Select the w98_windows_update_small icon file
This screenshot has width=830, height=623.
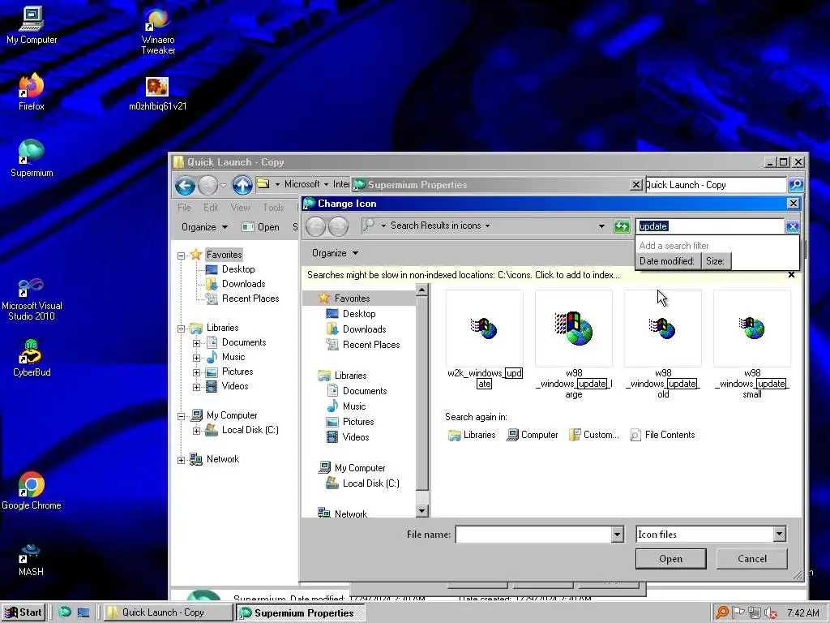click(x=752, y=344)
